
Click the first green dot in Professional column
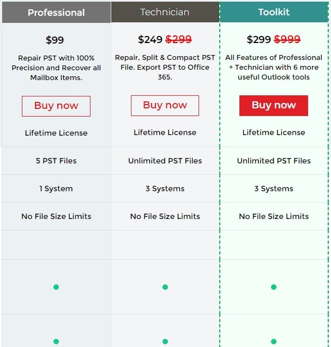(56, 287)
